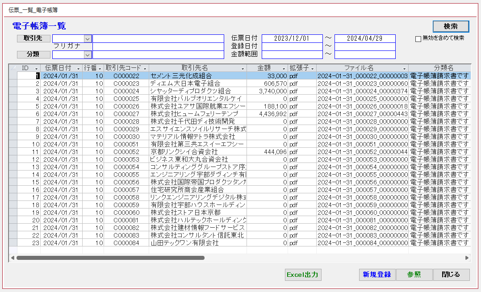This screenshot has height=292, width=481.
Task: Click the Excel出力 button
Action: 303,275
